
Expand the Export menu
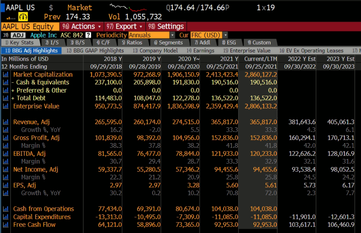click(x=125, y=26)
